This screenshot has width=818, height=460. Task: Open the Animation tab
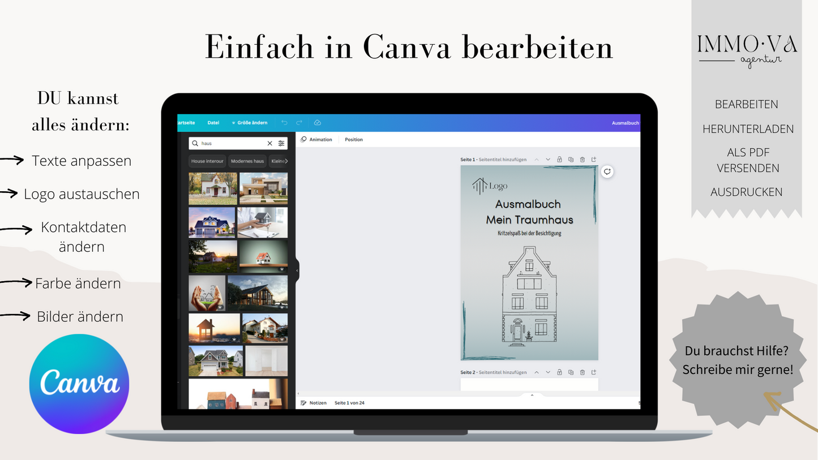click(316, 140)
